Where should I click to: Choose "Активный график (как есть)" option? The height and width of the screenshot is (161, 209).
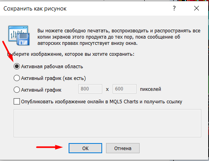17,78
